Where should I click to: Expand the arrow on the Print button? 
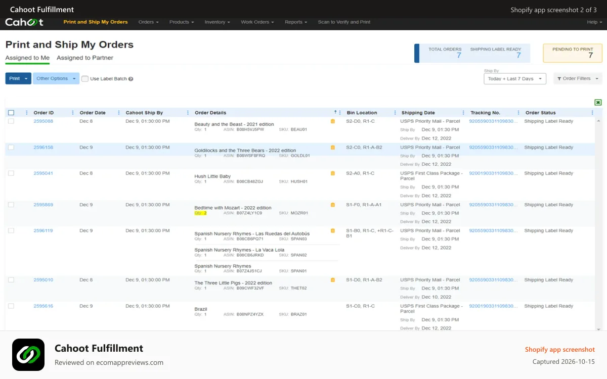(x=26, y=79)
